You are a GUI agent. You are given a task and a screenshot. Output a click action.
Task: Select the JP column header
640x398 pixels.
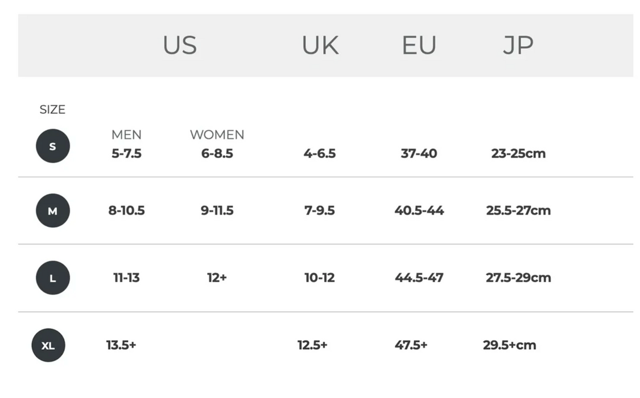(x=518, y=45)
